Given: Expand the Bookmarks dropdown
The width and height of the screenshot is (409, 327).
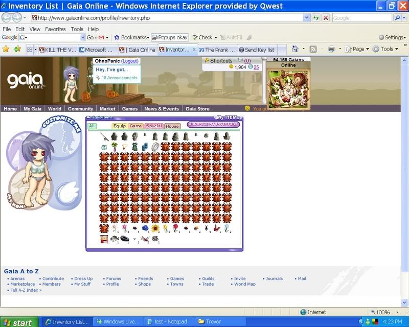Looking at the screenshot, I should [148, 37].
